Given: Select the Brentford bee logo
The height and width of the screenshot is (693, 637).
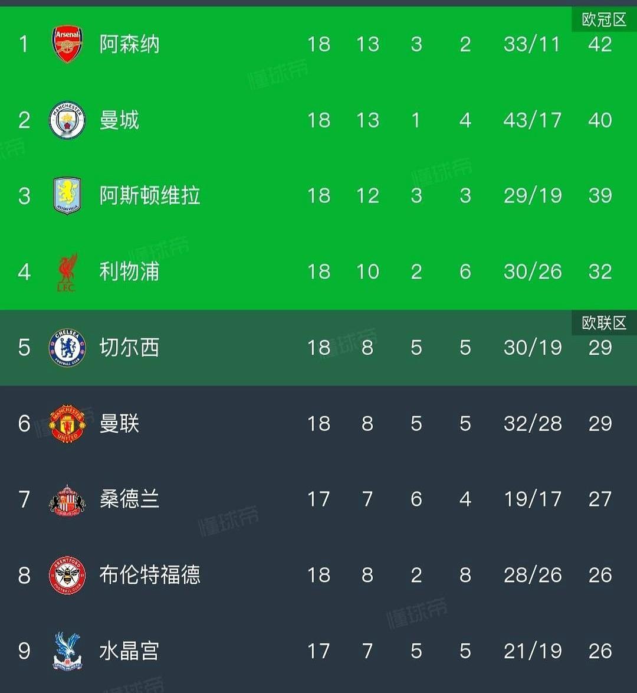Looking at the screenshot, I should click(67, 576).
